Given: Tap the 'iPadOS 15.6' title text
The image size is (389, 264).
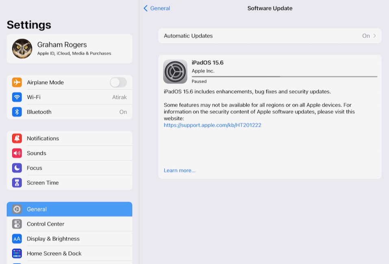Looking at the screenshot, I should pos(207,63).
